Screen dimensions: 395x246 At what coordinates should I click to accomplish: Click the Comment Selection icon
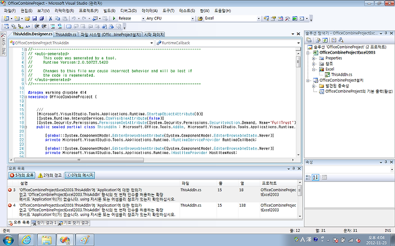click(x=53, y=26)
